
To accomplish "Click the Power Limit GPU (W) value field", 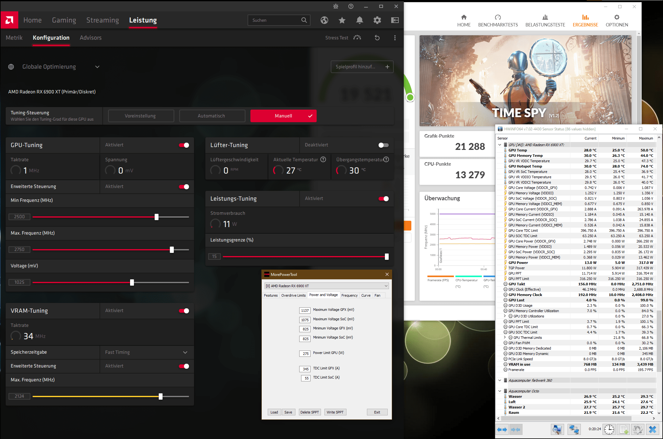I will pyautogui.click(x=305, y=354).
